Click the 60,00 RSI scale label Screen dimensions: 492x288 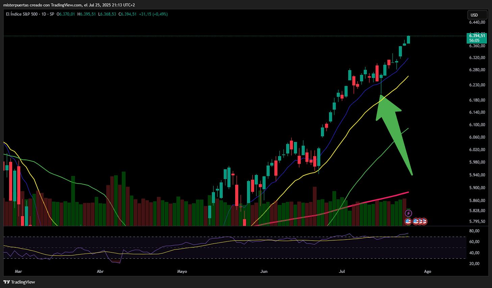click(474, 242)
